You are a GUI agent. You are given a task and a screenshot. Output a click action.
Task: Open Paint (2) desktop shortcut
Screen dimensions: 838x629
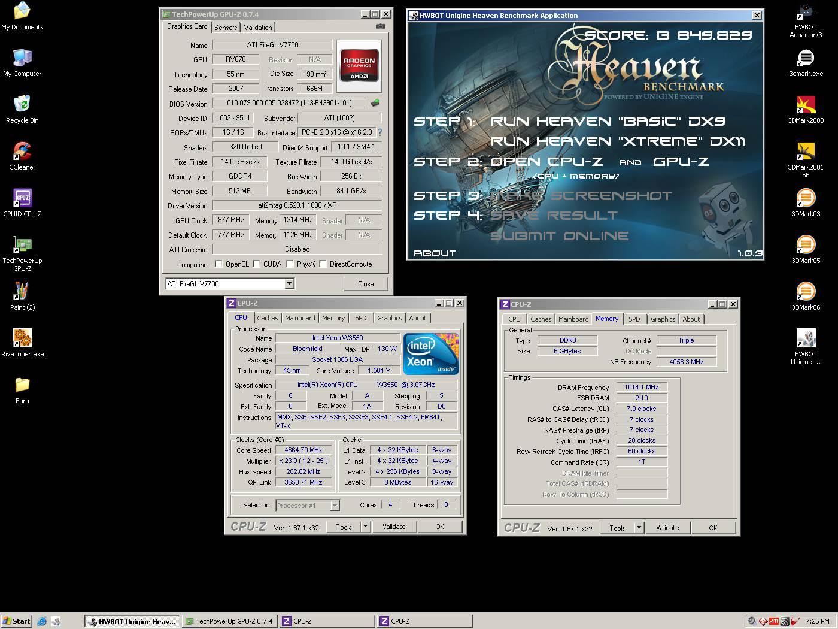[x=22, y=297]
